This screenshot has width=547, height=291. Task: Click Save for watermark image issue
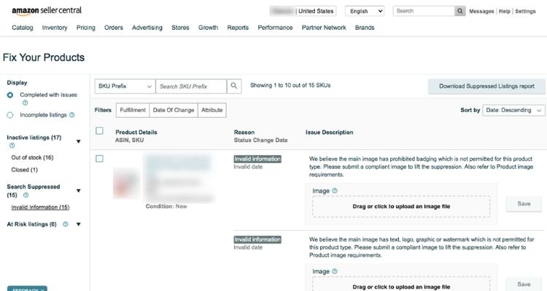point(524,284)
